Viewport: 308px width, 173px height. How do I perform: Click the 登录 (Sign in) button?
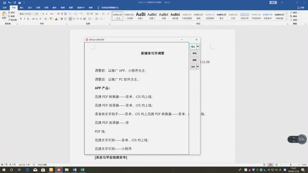[x=273, y=2]
